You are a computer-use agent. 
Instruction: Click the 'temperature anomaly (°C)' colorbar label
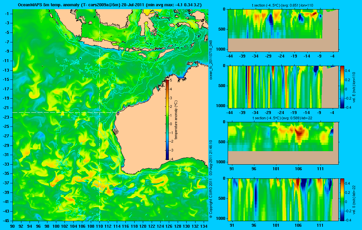coord(176,120)
